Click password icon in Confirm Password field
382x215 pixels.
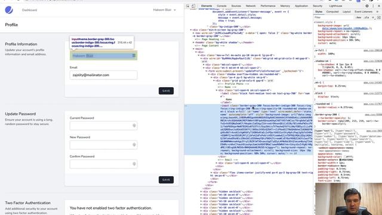(134, 164)
